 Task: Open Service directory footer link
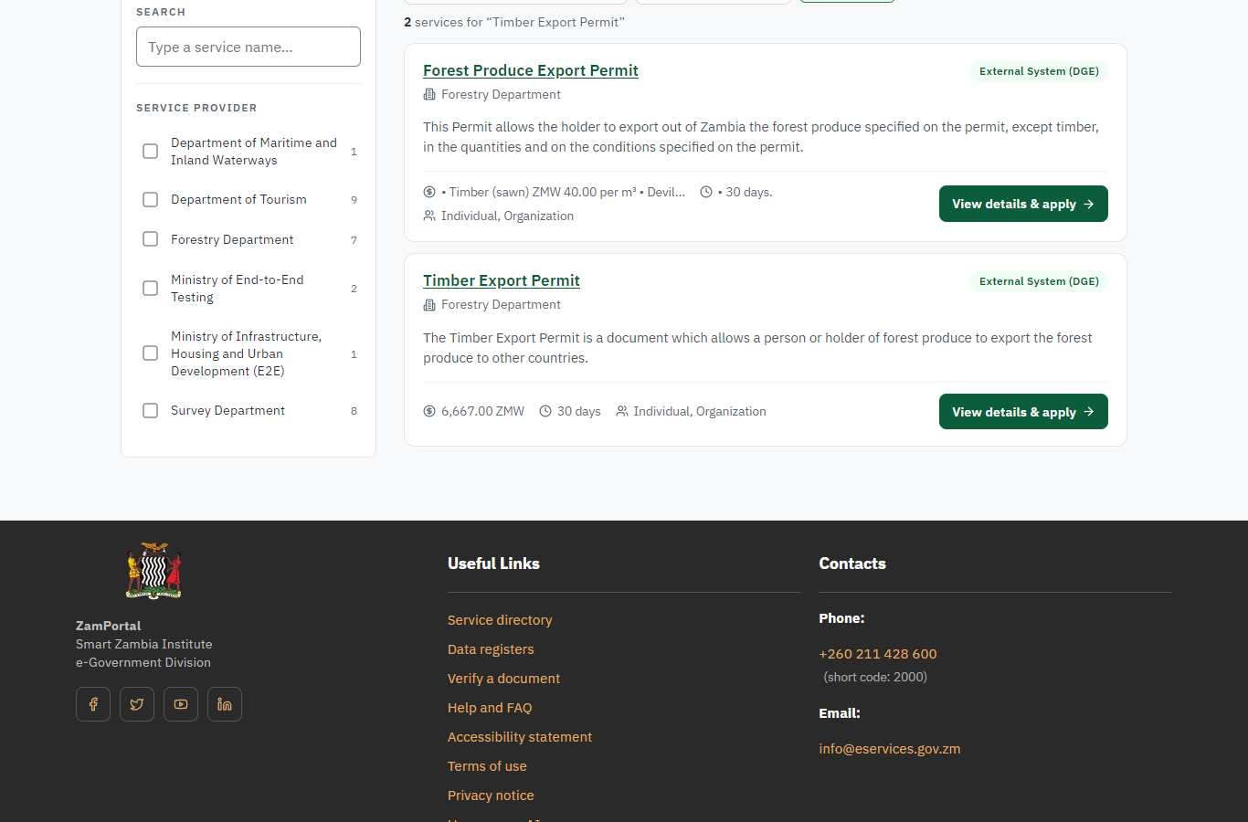pyautogui.click(x=500, y=620)
